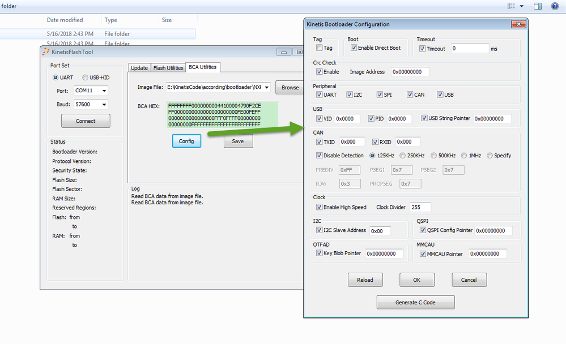Click the Reload button

click(365, 280)
